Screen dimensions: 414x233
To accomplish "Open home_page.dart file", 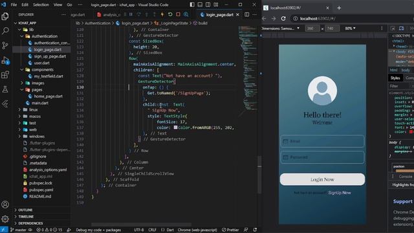I will [49, 96].
